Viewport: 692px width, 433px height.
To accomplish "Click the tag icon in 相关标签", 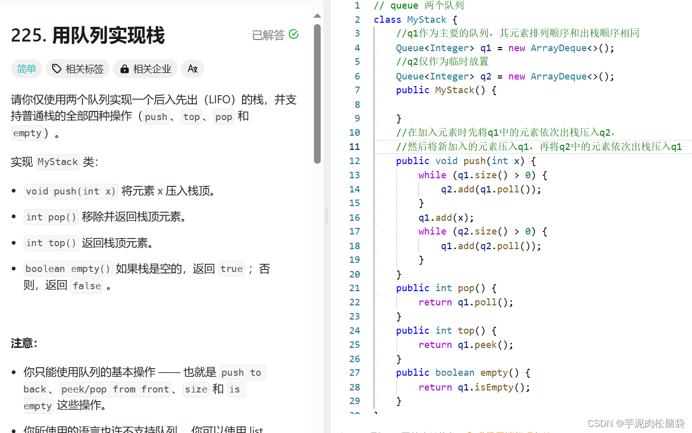I will [57, 69].
